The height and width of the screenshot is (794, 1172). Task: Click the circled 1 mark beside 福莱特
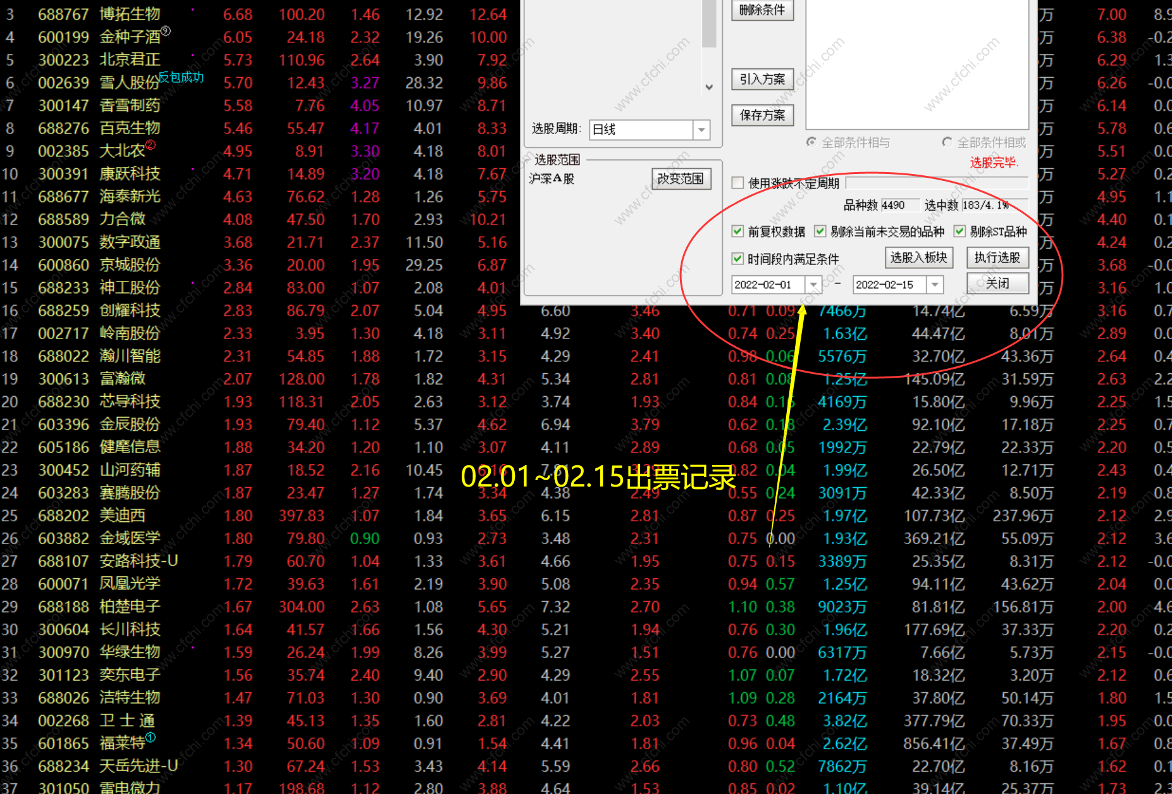[150, 737]
